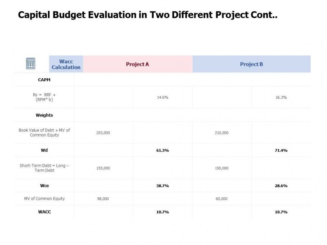Click the Project A column header
The width and height of the screenshot is (327, 245).
pyautogui.click(x=137, y=64)
